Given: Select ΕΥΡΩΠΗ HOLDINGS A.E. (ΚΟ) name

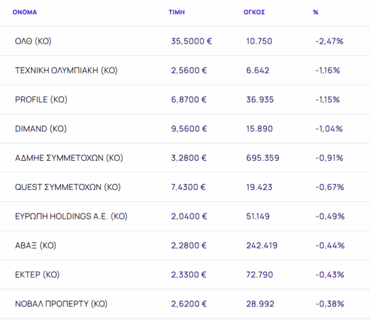Looking at the screenshot, I should 72,216.
